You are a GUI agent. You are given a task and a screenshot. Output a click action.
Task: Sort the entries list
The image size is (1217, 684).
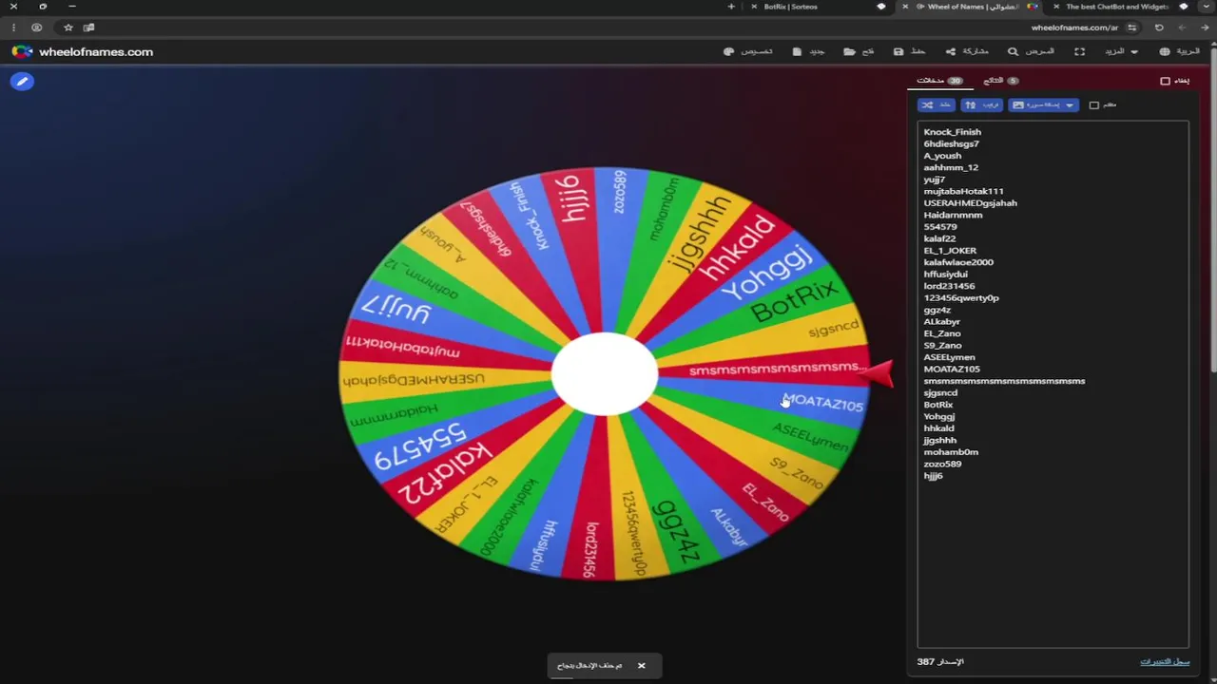(x=981, y=104)
